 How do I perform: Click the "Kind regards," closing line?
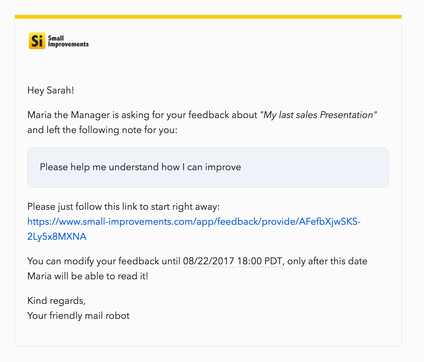[x=56, y=301]
